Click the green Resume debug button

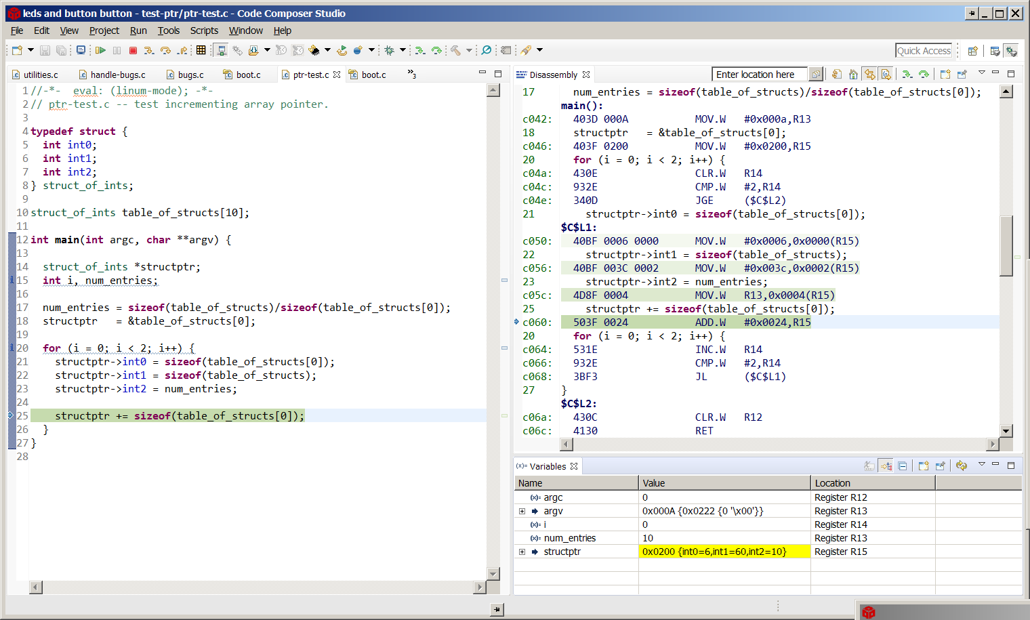coord(100,50)
